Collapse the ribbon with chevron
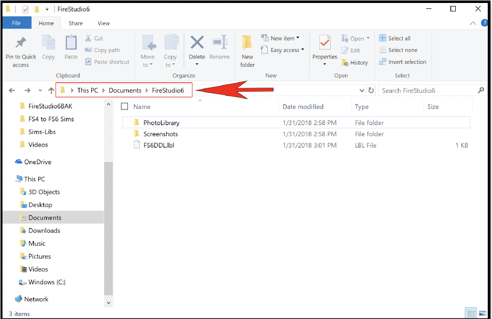 [x=473, y=23]
